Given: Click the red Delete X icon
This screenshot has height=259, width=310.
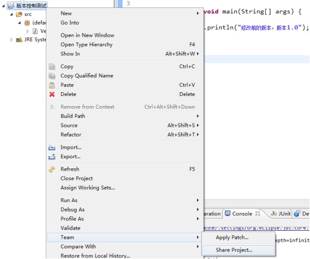Looking at the screenshot, I should 52,94.
